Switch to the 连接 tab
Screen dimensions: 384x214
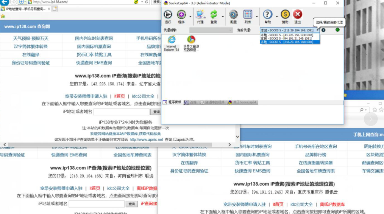pyautogui.click(x=190, y=102)
